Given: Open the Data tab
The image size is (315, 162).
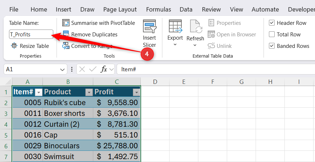Looking at the screenshot, I should pos(186,9).
